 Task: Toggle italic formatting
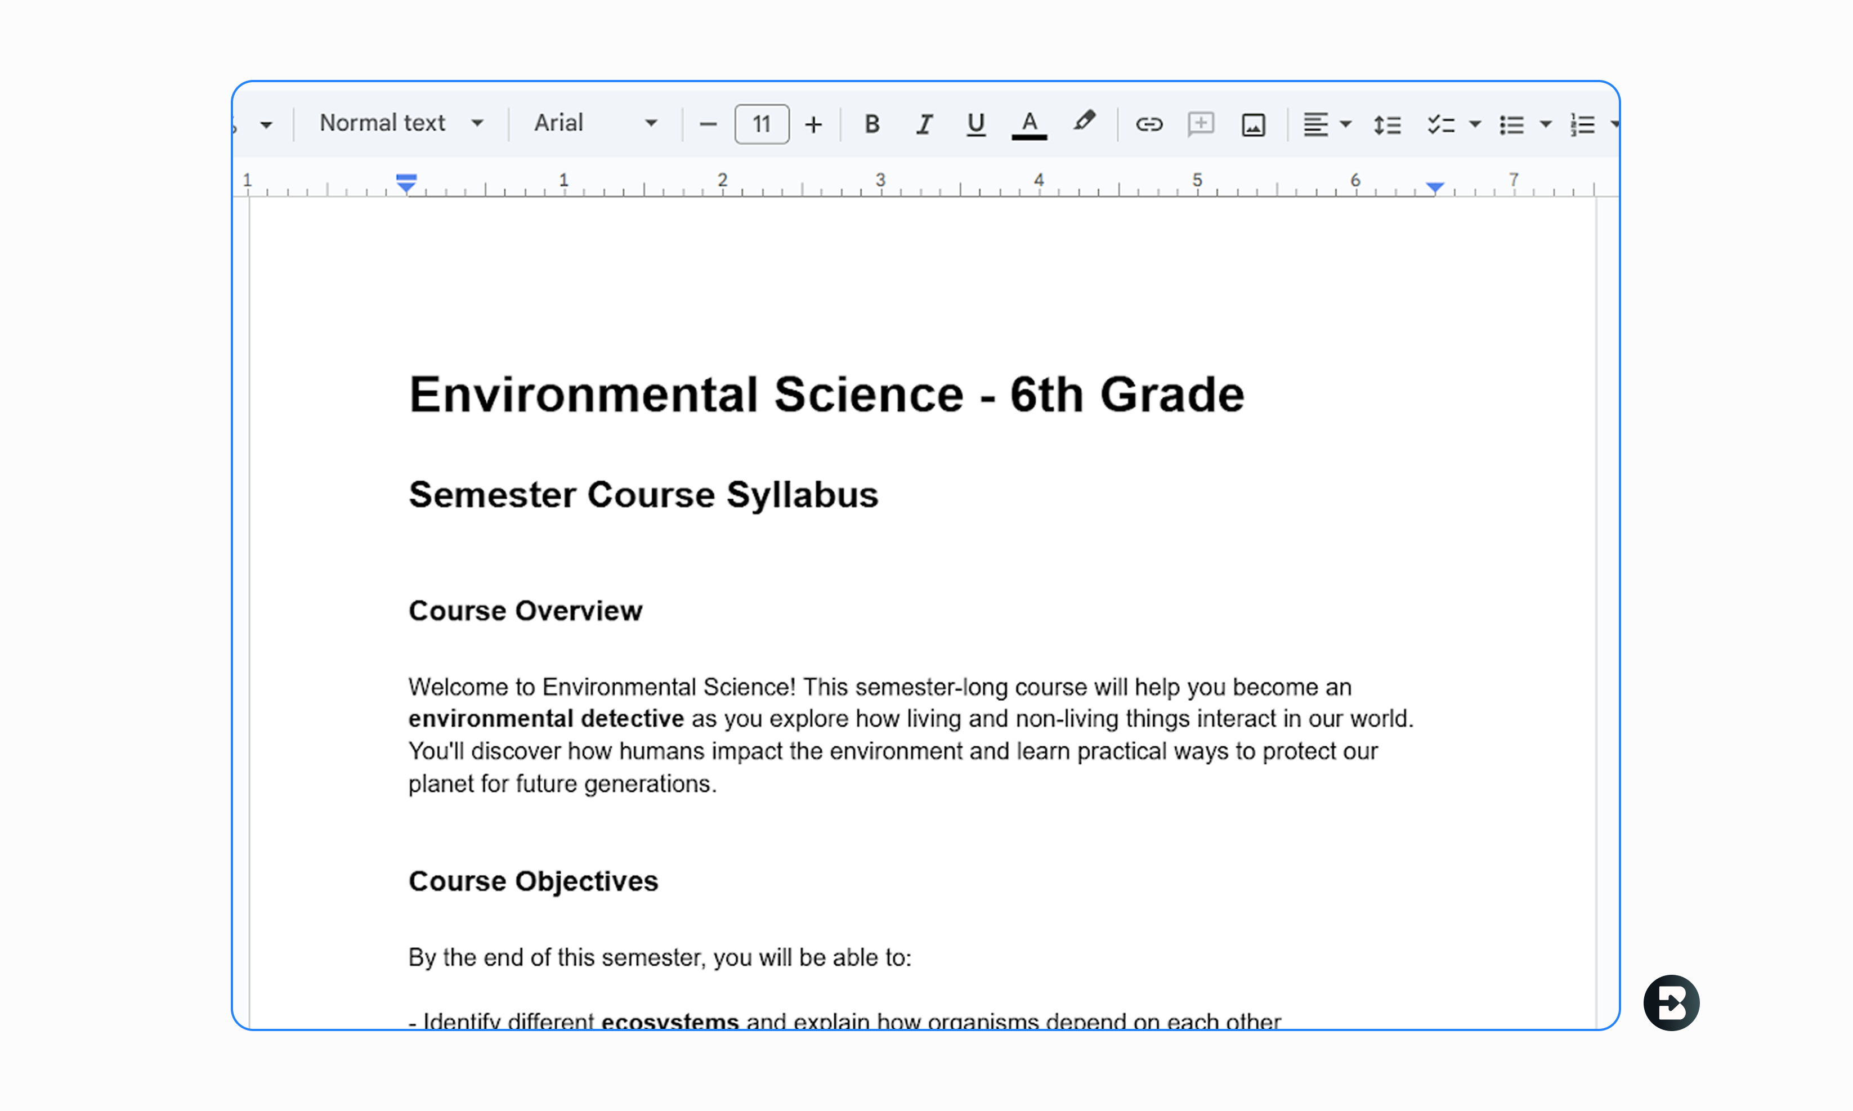click(925, 124)
